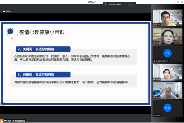Select the blue '苏杰' avatar tile
The height and width of the screenshot is (123, 184).
[167, 109]
